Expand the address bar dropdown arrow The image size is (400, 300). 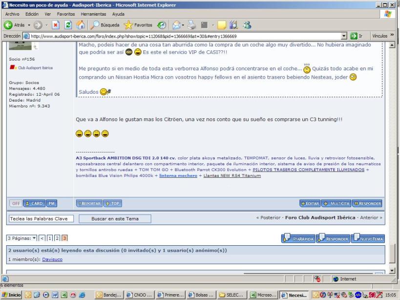pyautogui.click(x=344, y=36)
